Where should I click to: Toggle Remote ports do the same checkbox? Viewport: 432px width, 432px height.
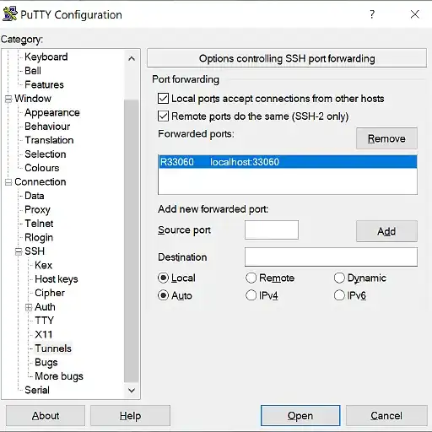[163, 116]
